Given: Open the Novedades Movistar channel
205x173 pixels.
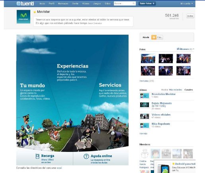Looking at the screenshot, I should click(164, 94).
